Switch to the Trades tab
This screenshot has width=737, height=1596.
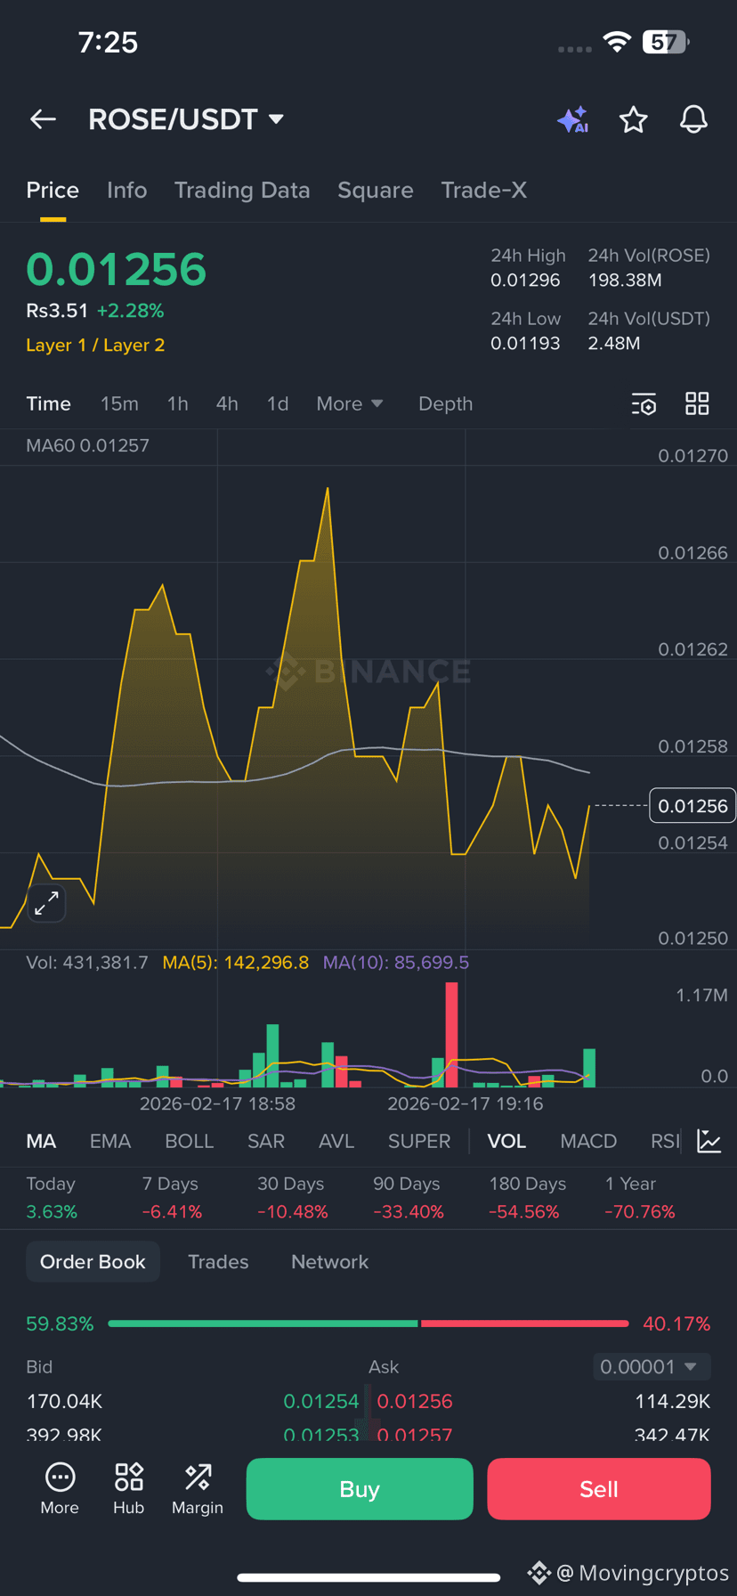(218, 1262)
